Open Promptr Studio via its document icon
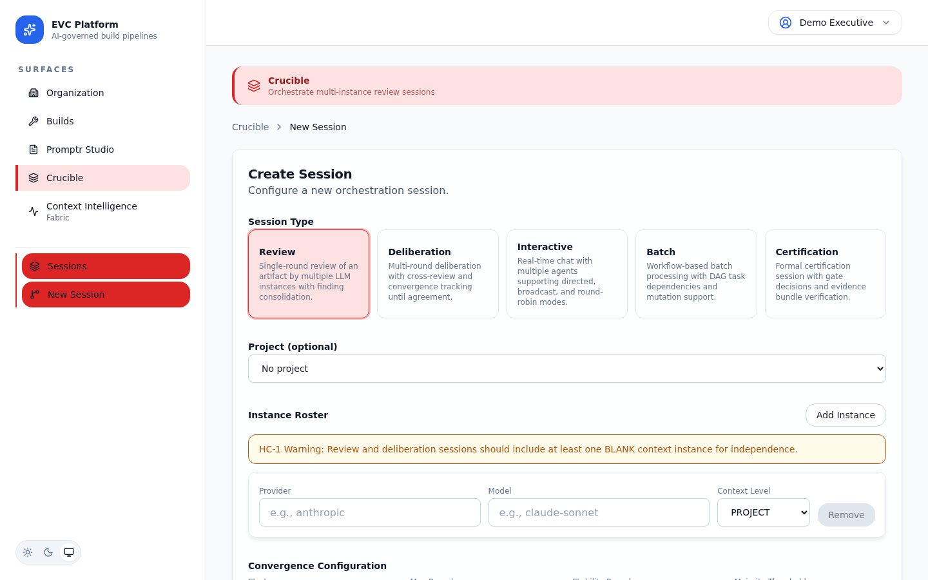Screen dimensions: 928x580 coord(33,150)
